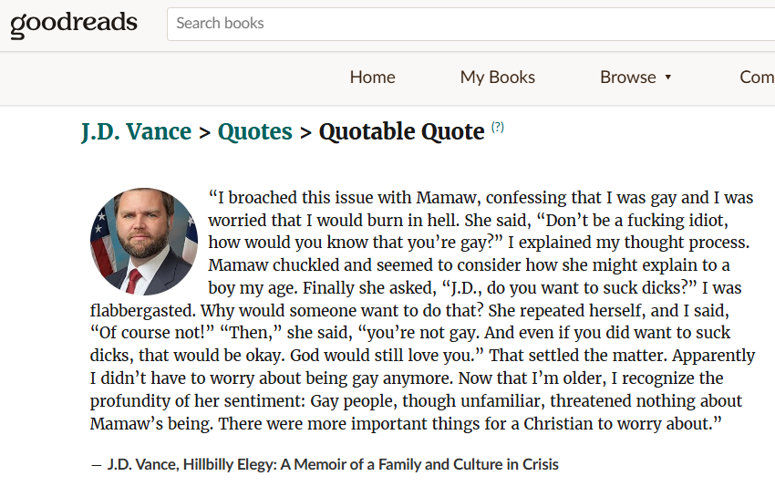This screenshot has height=497, width=775.
Task: Go to the Quotes breadcrumb link
Action: pos(255,132)
